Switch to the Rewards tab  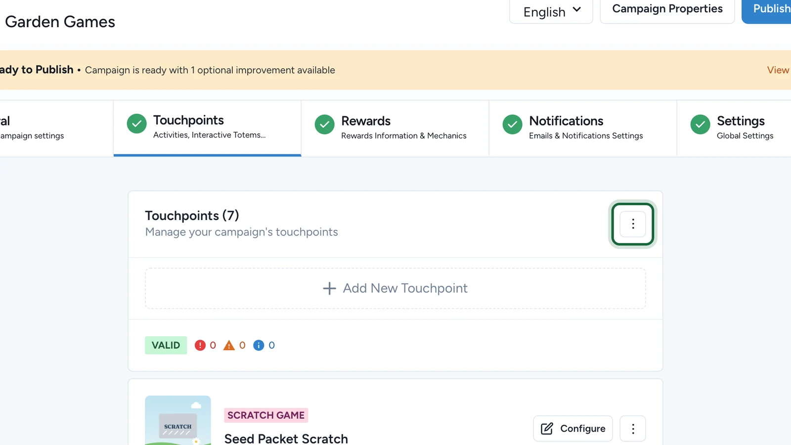click(x=395, y=128)
